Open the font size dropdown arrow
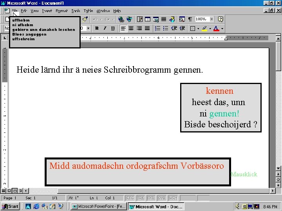282x211 pixels. click(x=88, y=29)
